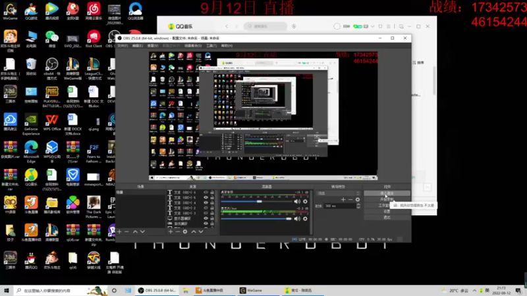Toggle the lock on 文本 (GDI+) 6
Image resolution: width=527 pixels, height=296 pixels.
212,193
